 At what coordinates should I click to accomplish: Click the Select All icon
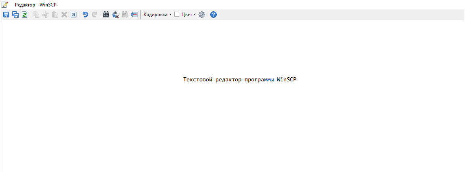point(74,15)
